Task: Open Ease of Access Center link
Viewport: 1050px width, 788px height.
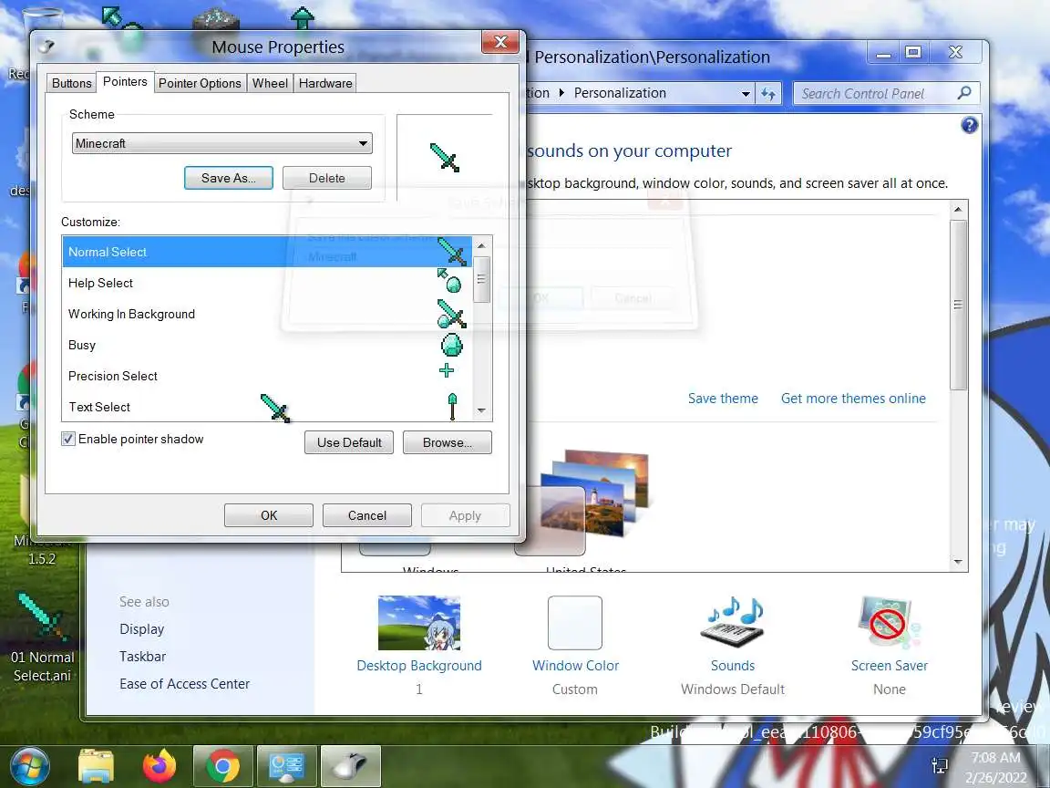Action: tap(184, 683)
